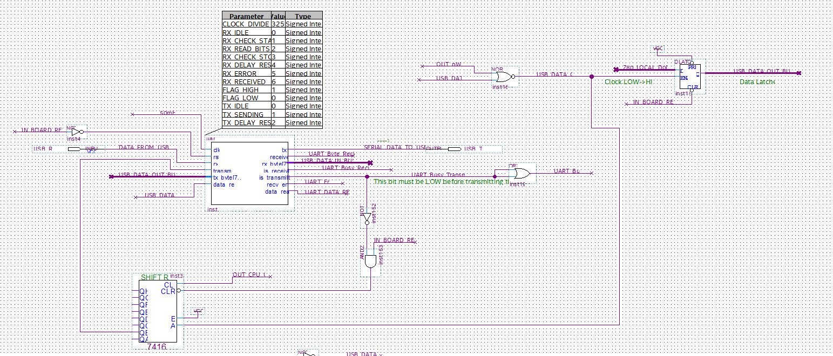Click the RX_ERROR parameter row
Image resolution: width=833 pixels, height=356 pixels.
pos(272,73)
